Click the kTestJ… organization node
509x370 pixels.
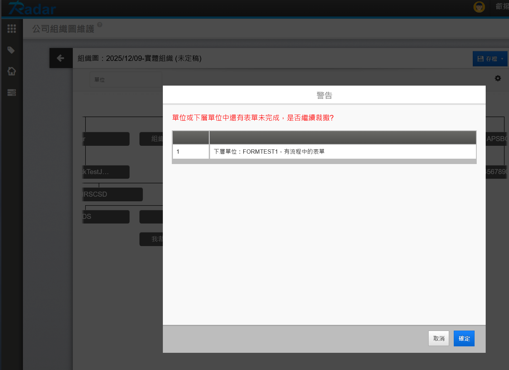[105, 172]
